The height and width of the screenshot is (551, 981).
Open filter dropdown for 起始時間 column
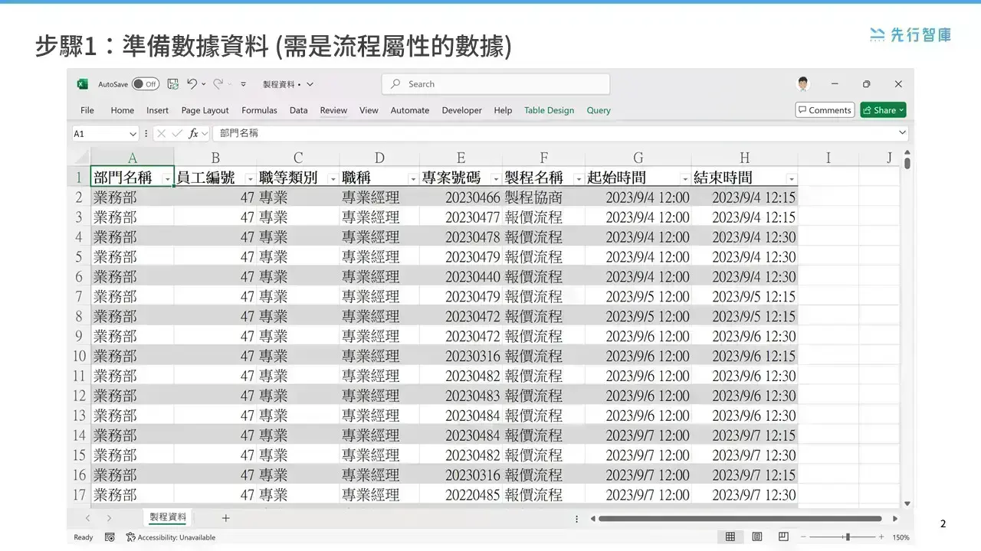point(684,179)
